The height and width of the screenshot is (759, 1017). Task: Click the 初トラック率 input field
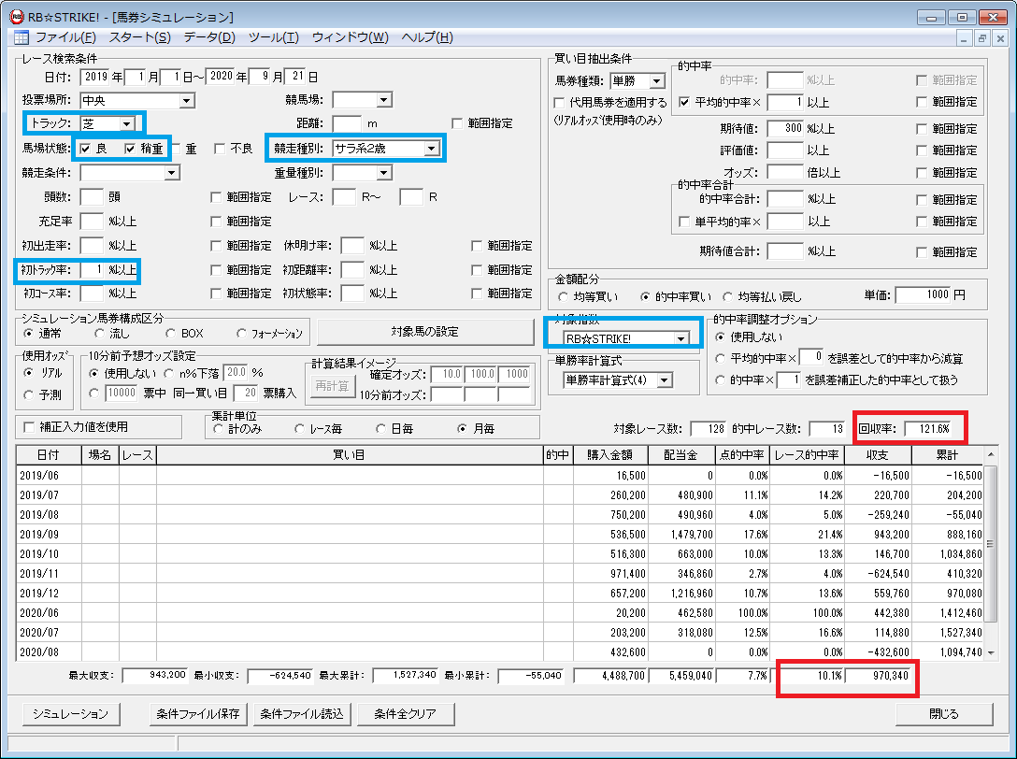(x=93, y=270)
